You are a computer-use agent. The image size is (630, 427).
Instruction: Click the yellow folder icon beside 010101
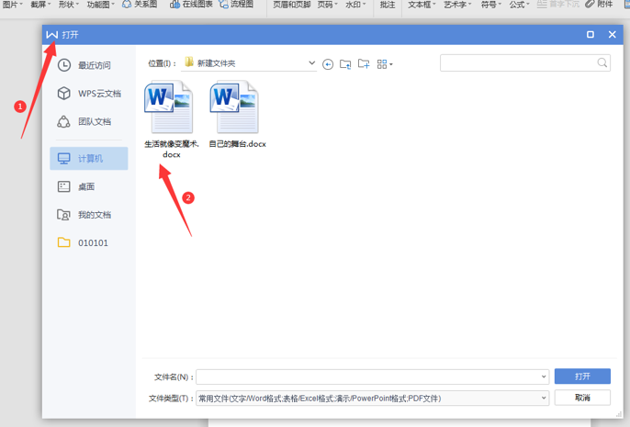tap(64, 242)
